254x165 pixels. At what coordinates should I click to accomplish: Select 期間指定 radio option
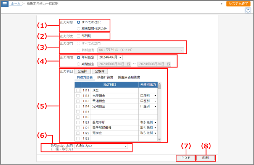pyautogui.click(x=78, y=64)
